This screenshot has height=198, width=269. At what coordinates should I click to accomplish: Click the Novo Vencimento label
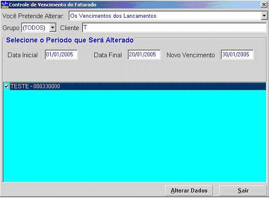coord(191,55)
